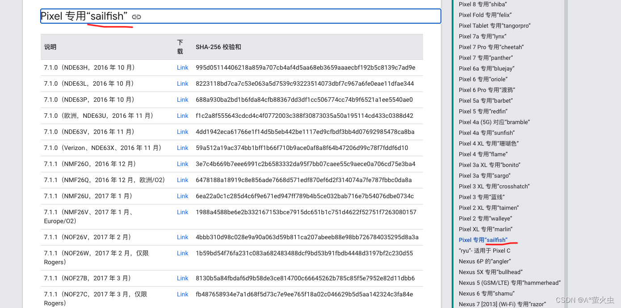The height and width of the screenshot is (308, 621).
Task: Jump to Nexus 5X "bullhead" section
Action: click(x=491, y=272)
